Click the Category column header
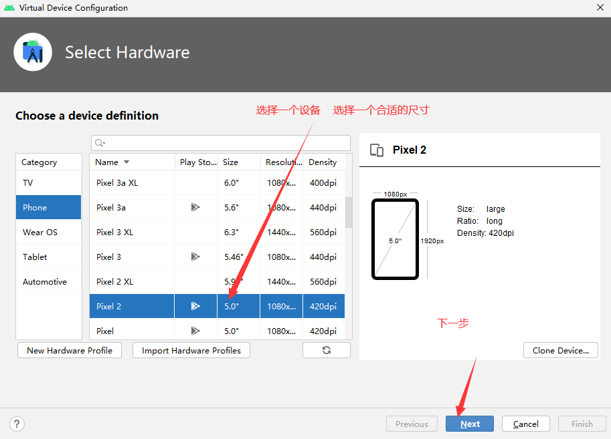Image resolution: width=611 pixels, height=439 pixels. click(x=49, y=162)
